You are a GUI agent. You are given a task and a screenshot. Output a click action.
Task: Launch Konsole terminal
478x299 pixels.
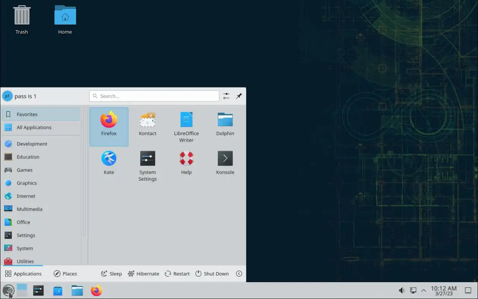point(225,166)
